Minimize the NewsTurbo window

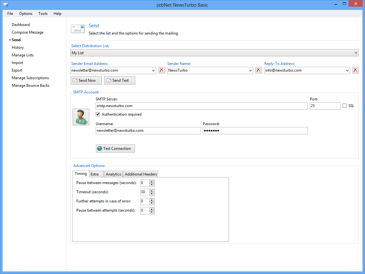point(336,4)
